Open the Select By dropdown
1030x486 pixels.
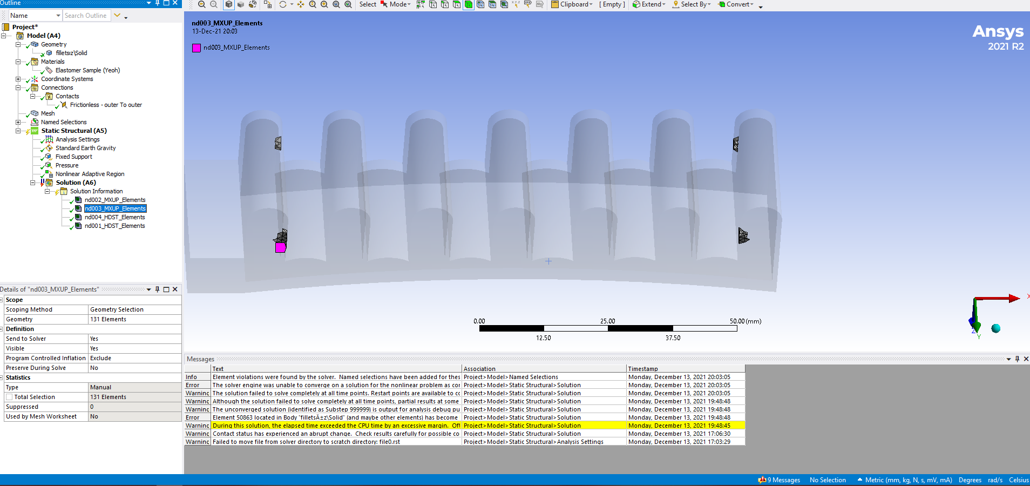pyautogui.click(x=692, y=4)
